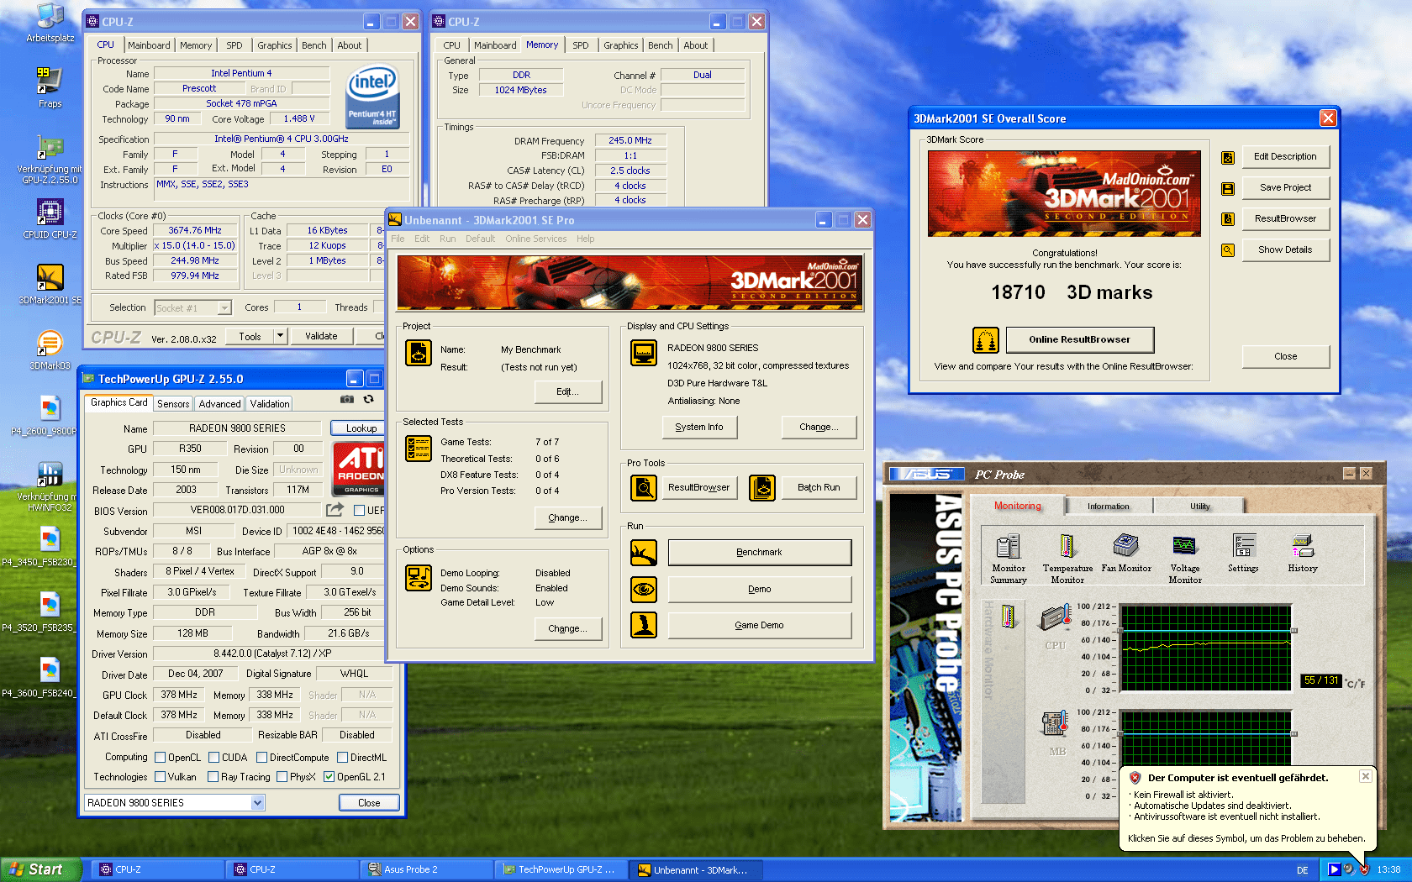Click the Game Demo icon
1412x882 pixels.
(x=644, y=625)
